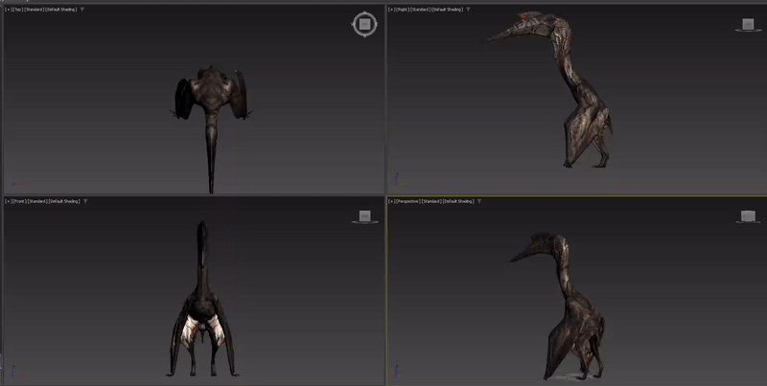Click the filter funnel icon in Top viewport
767x386 pixels.
tap(81, 10)
